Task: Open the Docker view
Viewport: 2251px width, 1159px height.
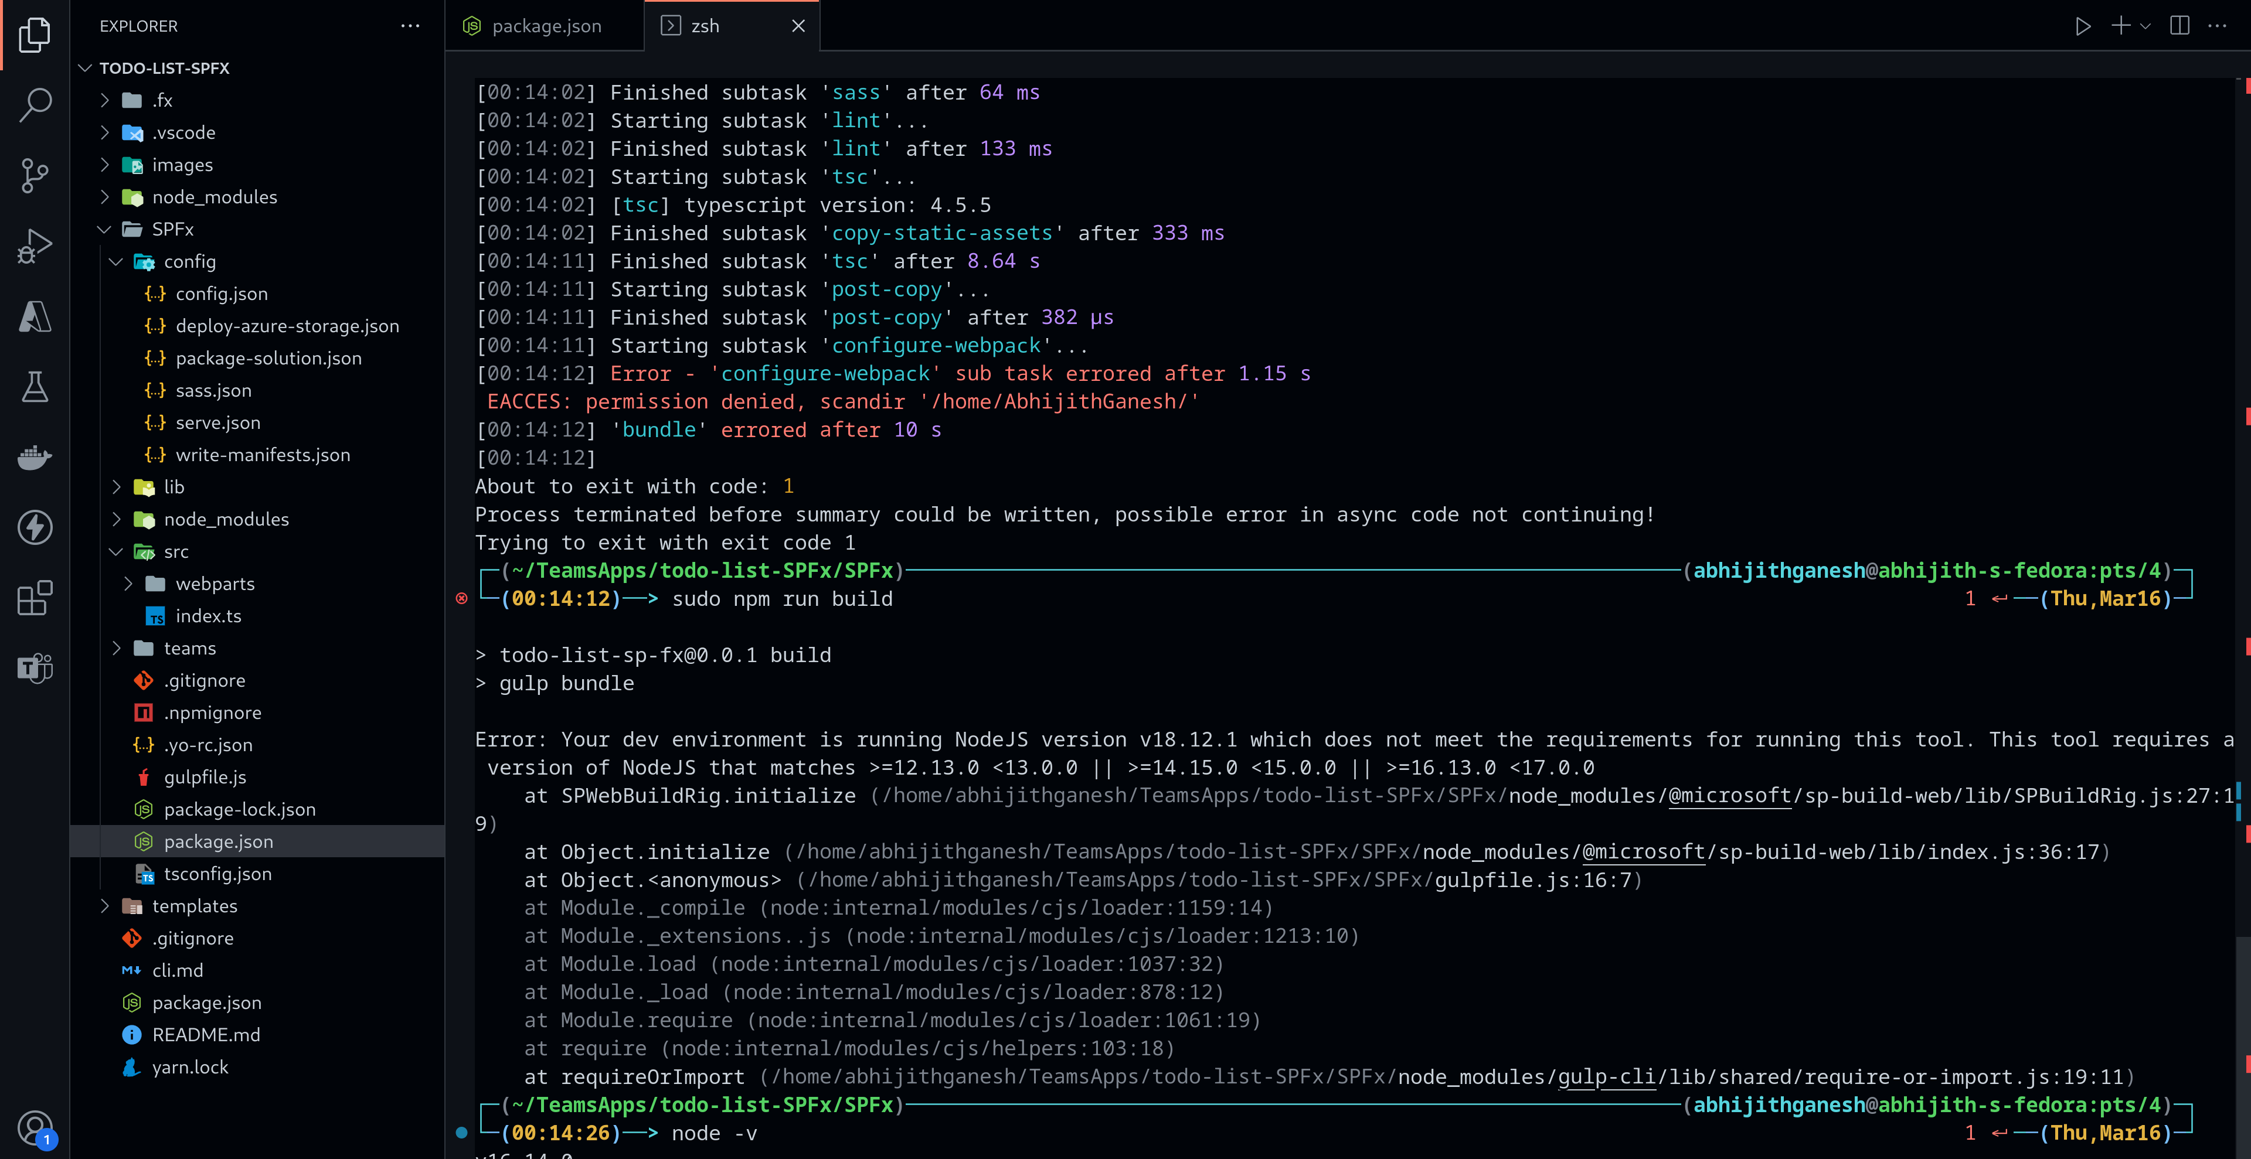Action: pos(35,457)
